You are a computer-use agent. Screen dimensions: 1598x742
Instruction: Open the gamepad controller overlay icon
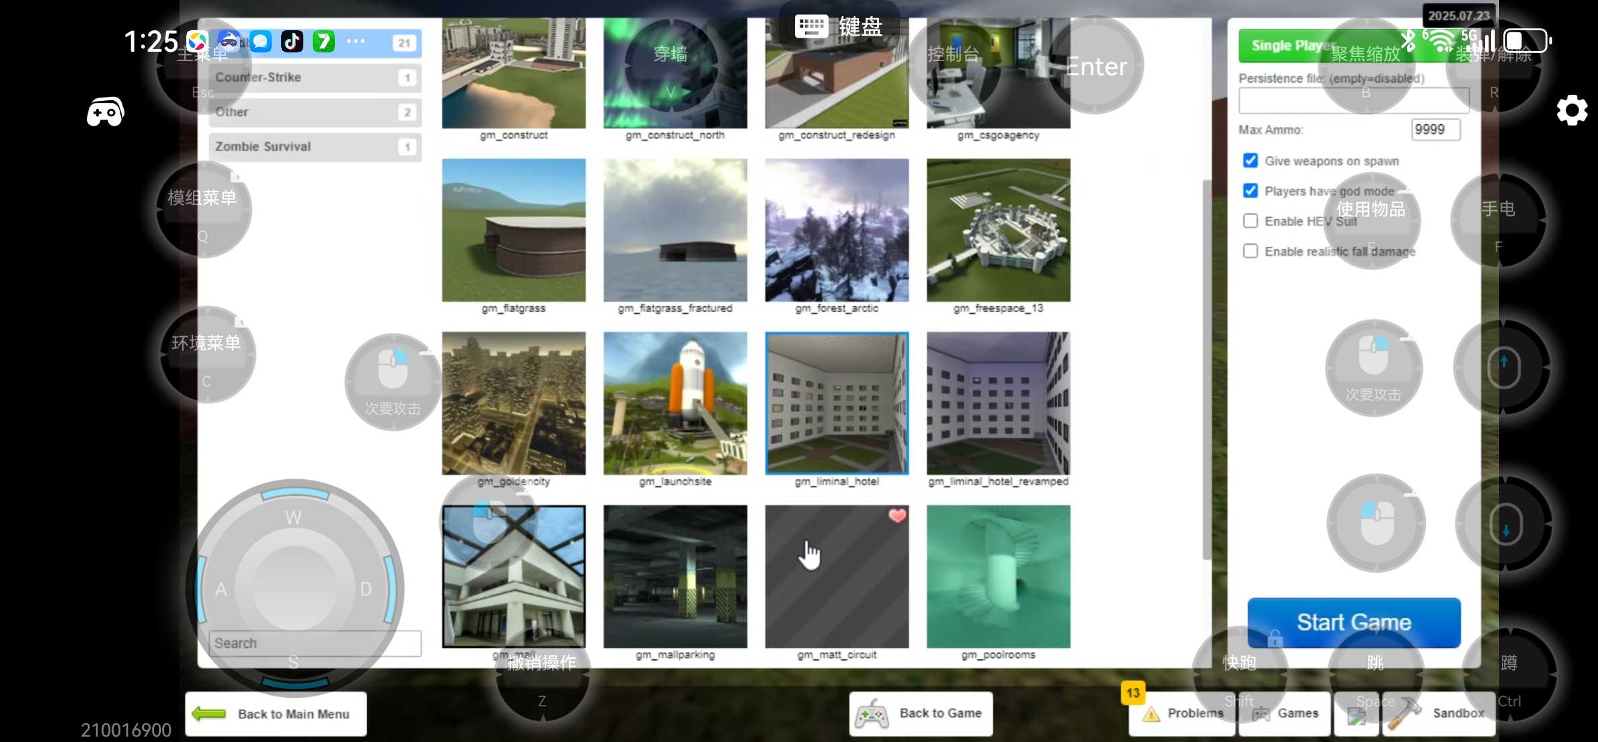click(x=105, y=112)
